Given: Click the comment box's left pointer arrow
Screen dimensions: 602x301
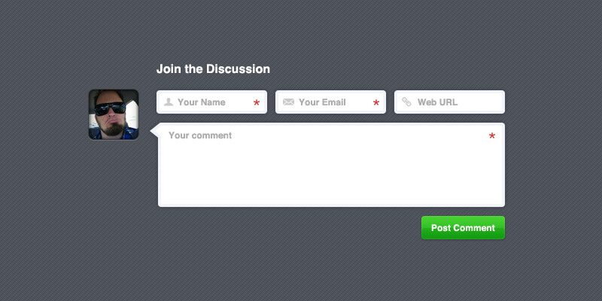Looking at the screenshot, I should tap(154, 131).
